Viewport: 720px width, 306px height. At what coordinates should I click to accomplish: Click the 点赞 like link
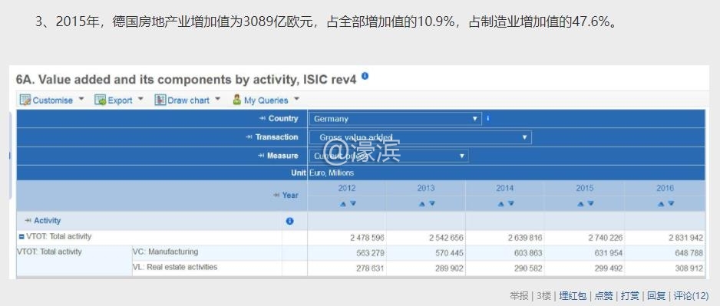[604, 296]
